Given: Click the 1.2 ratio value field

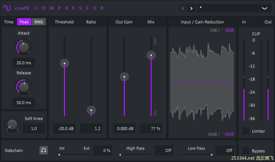Looking at the screenshot, I should coord(91,129).
